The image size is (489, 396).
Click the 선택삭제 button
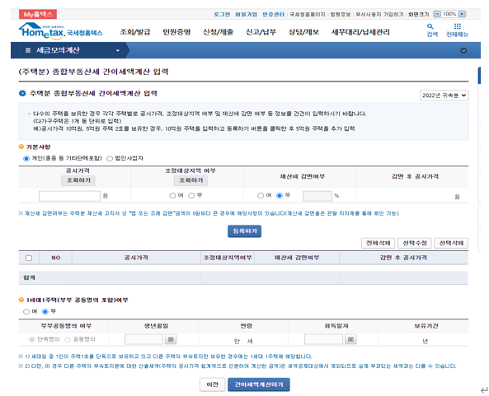point(451,243)
